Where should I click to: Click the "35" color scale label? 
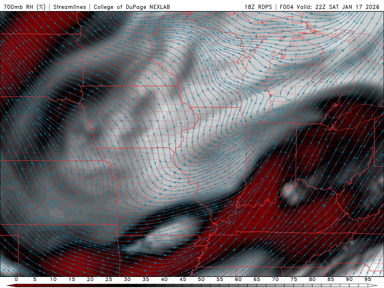click(x=146, y=279)
